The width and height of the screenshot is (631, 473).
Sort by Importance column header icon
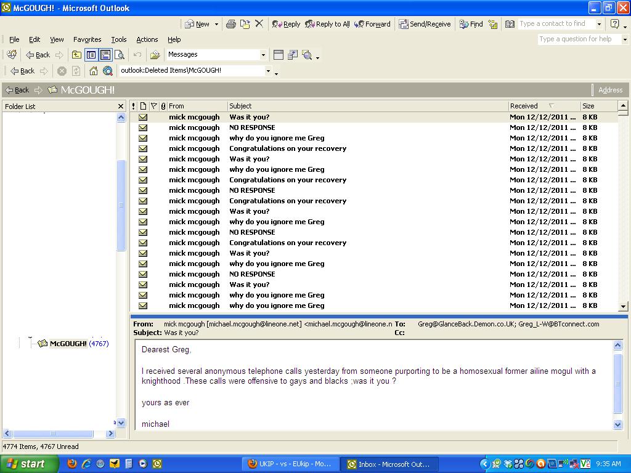(x=134, y=106)
